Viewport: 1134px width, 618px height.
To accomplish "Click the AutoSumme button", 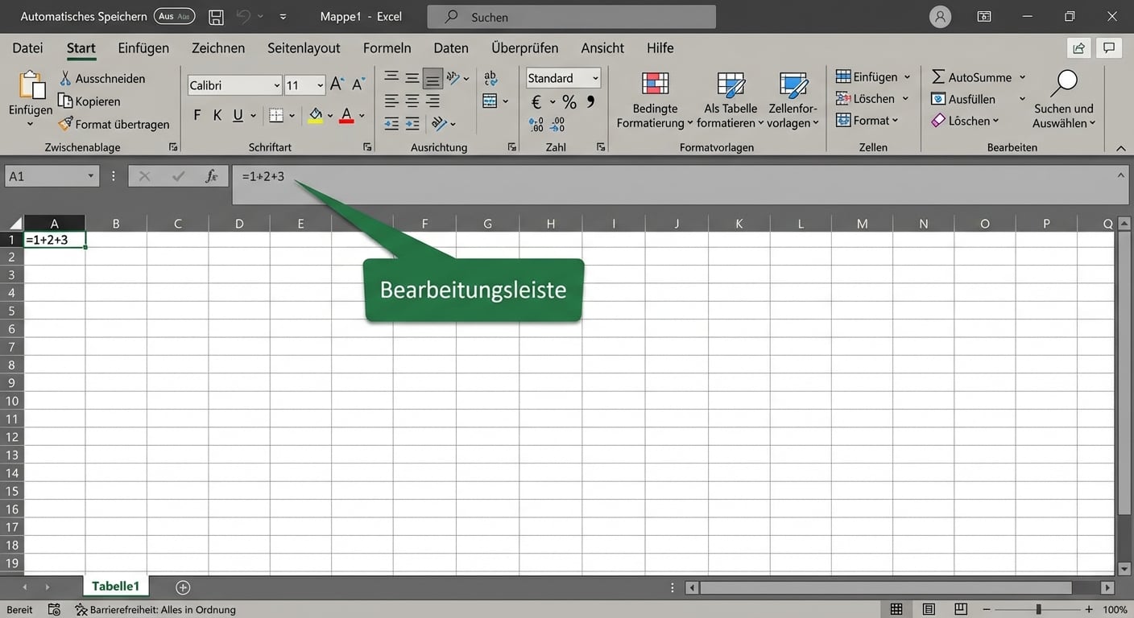I will coord(971,77).
